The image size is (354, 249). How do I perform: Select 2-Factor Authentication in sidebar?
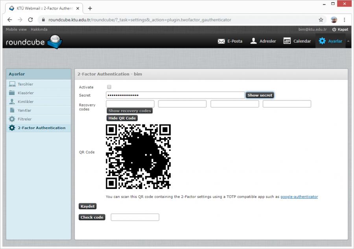tap(39, 128)
